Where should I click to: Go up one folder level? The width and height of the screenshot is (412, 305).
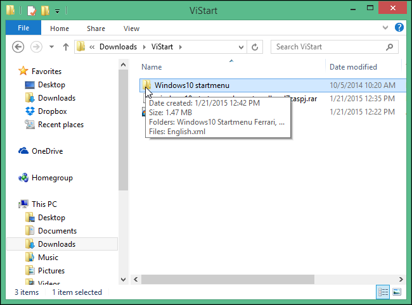[66, 47]
